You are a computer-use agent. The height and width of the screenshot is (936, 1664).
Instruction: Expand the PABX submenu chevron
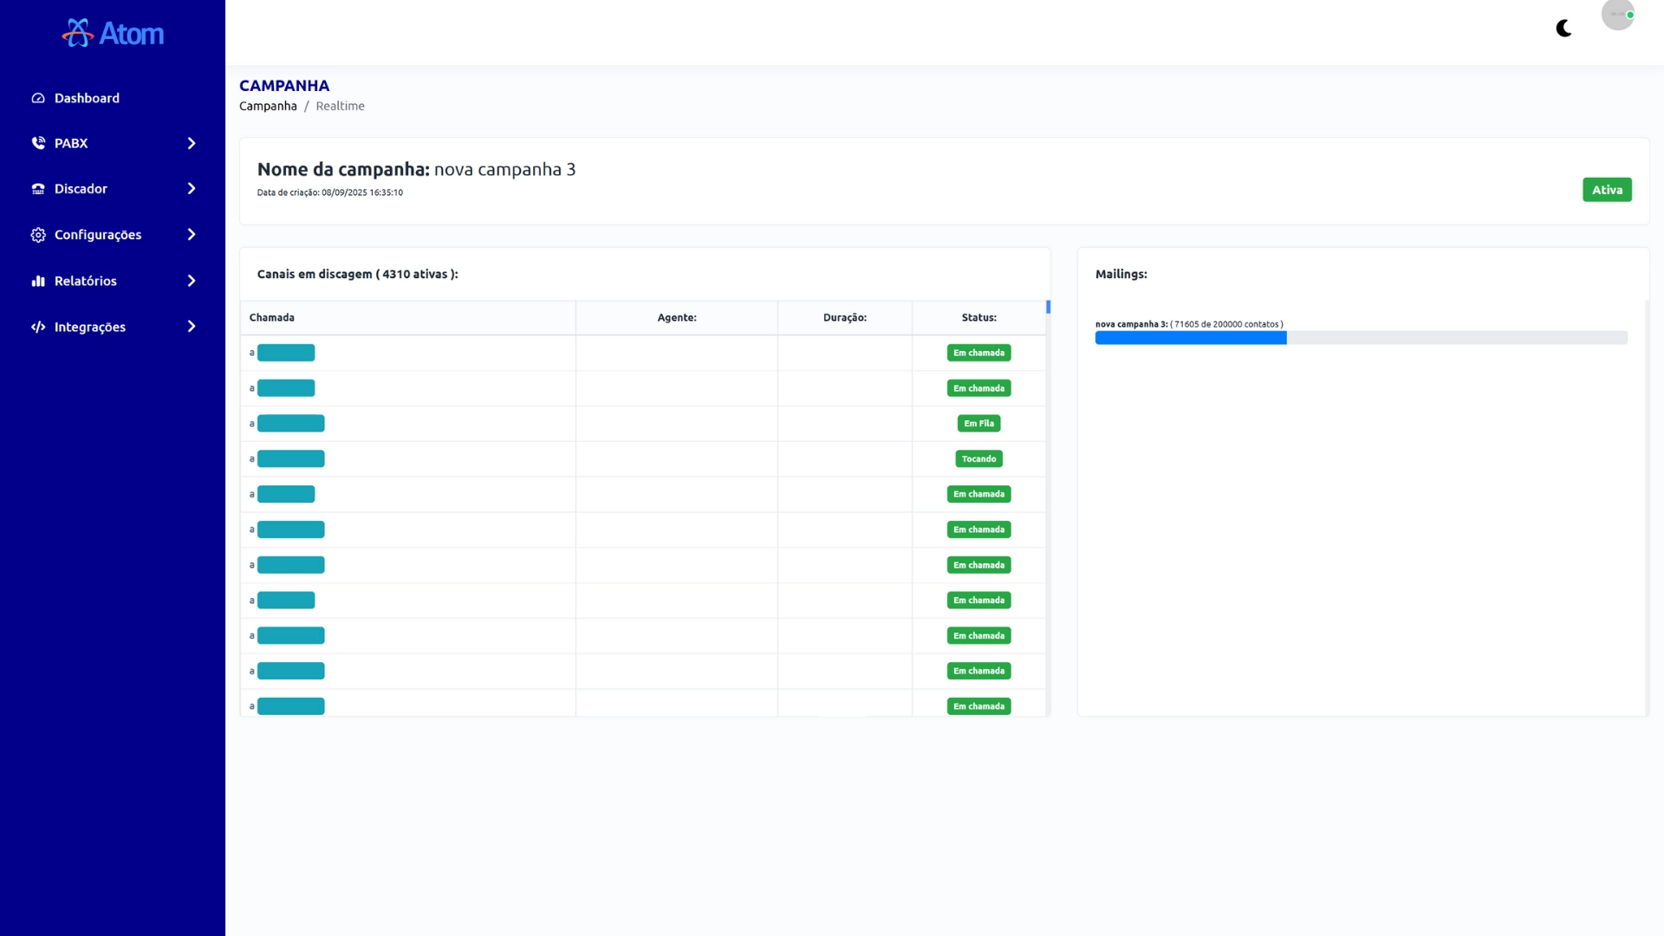[x=192, y=143]
